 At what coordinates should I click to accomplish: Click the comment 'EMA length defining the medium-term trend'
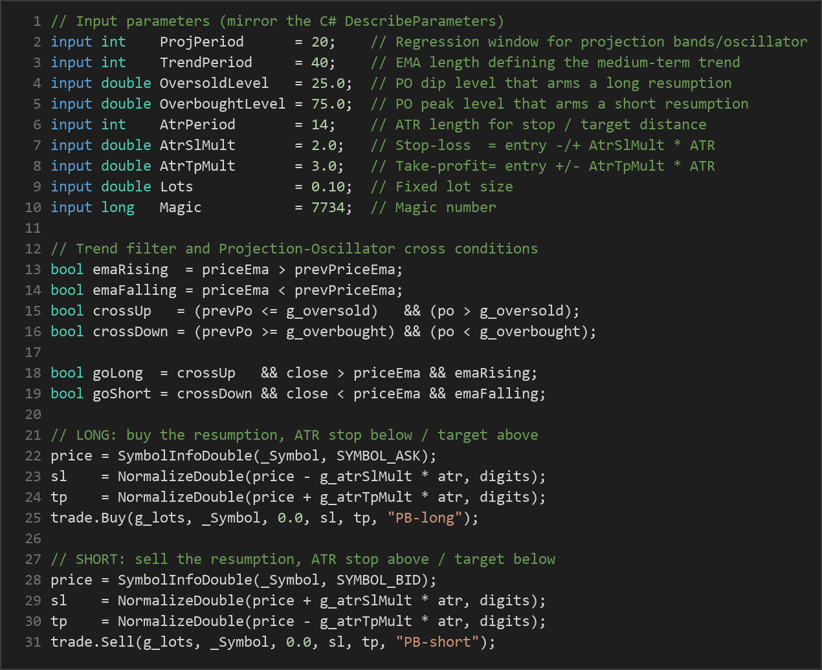pyautogui.click(x=568, y=63)
